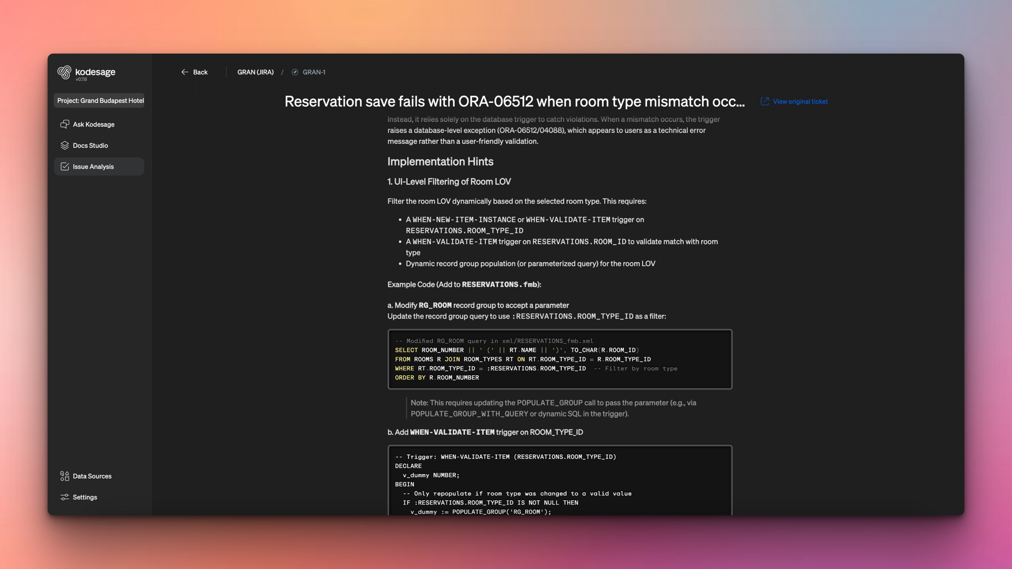Click the Project: Grand Budapest Hotel selector
Image resolution: width=1012 pixels, height=569 pixels.
tap(100, 101)
